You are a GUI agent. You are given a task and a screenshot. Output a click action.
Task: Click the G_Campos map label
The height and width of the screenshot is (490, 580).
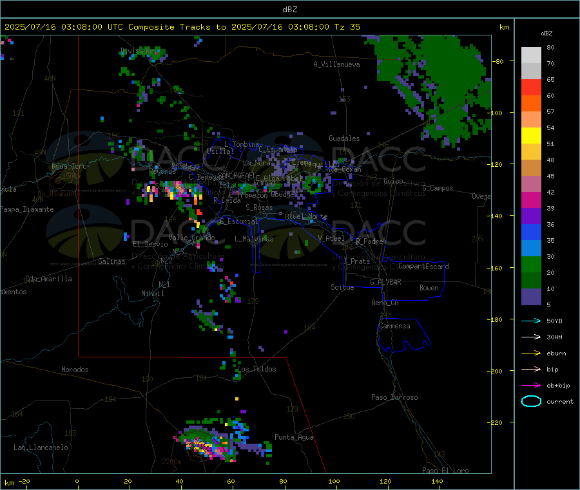pyautogui.click(x=438, y=188)
